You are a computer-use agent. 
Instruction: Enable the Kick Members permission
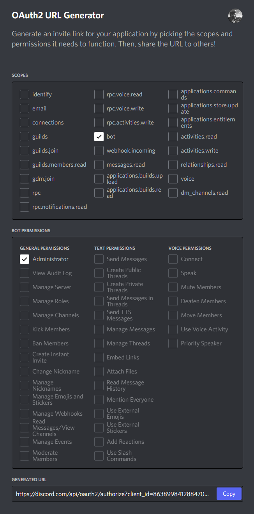coord(24,329)
